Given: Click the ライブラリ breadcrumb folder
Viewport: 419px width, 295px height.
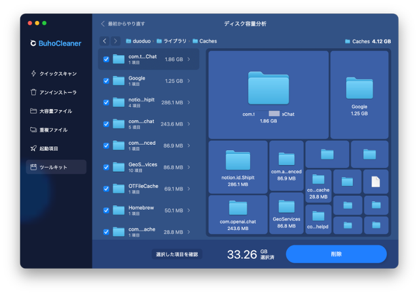Looking at the screenshot, I should point(172,41).
